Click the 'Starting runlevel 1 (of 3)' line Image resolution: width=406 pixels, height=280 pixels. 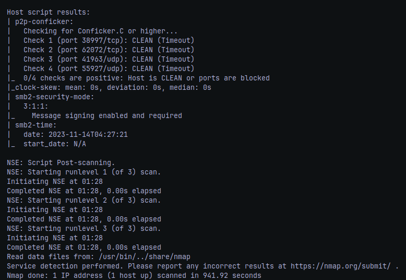click(84, 172)
